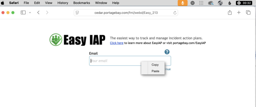Click the blue question mark help icon

[x=167, y=52]
